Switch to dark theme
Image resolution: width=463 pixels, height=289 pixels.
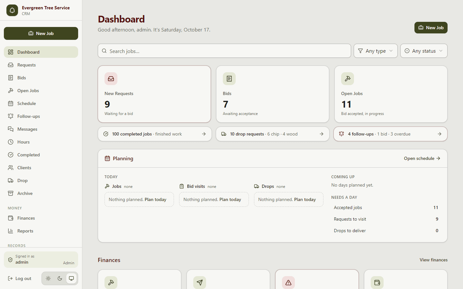click(x=60, y=278)
